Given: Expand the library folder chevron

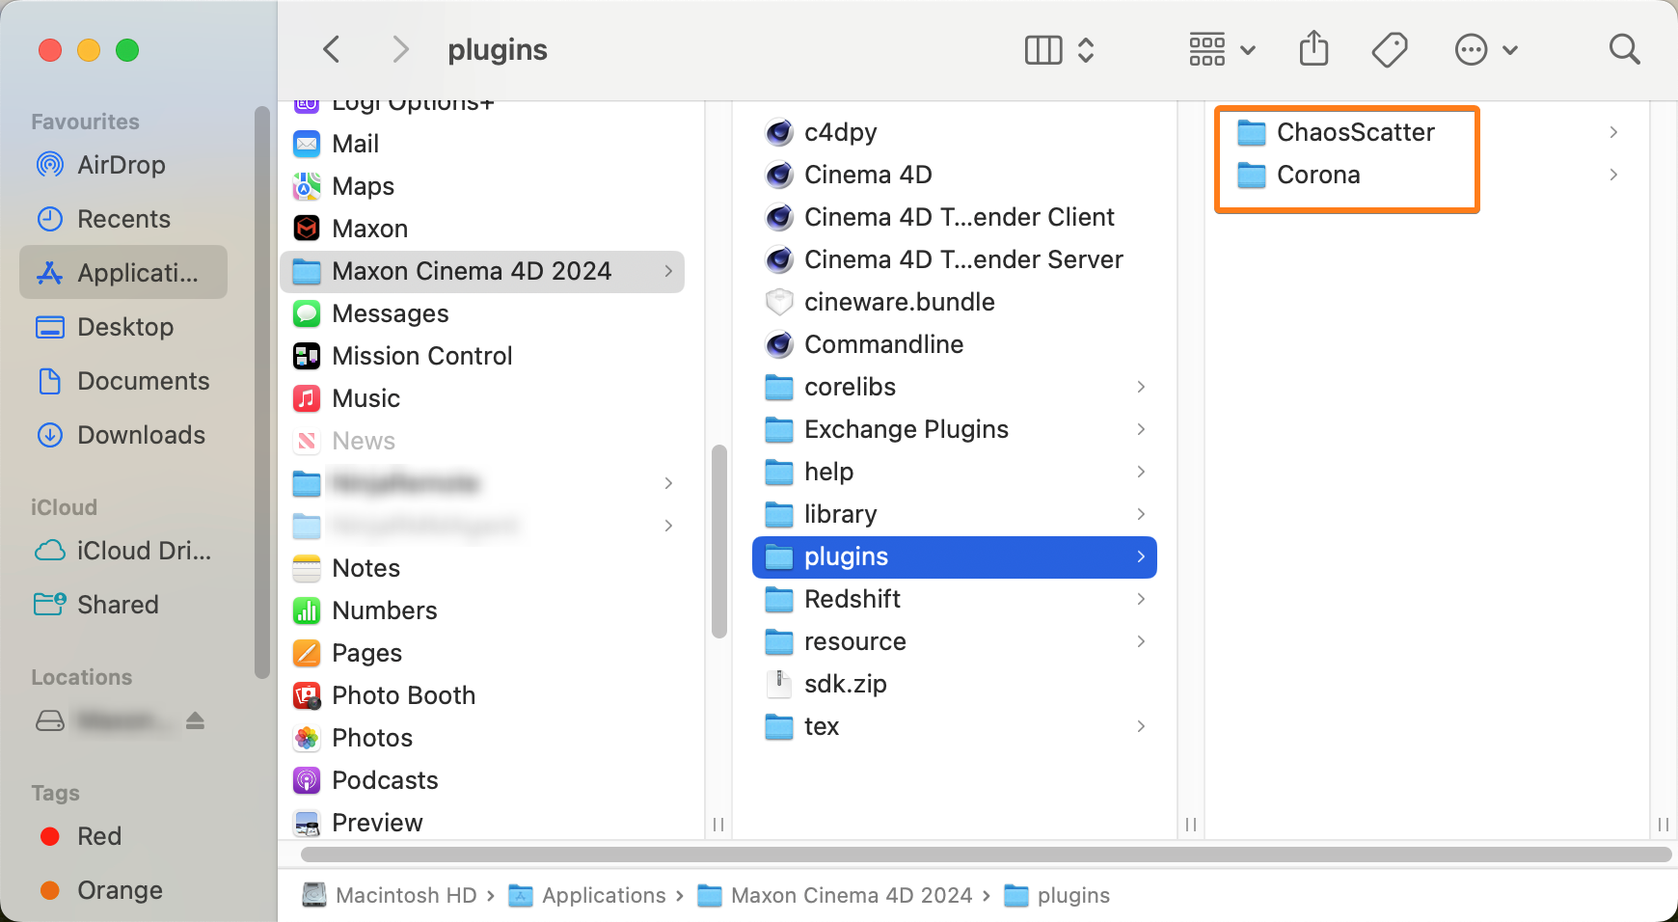Looking at the screenshot, I should click(1141, 514).
